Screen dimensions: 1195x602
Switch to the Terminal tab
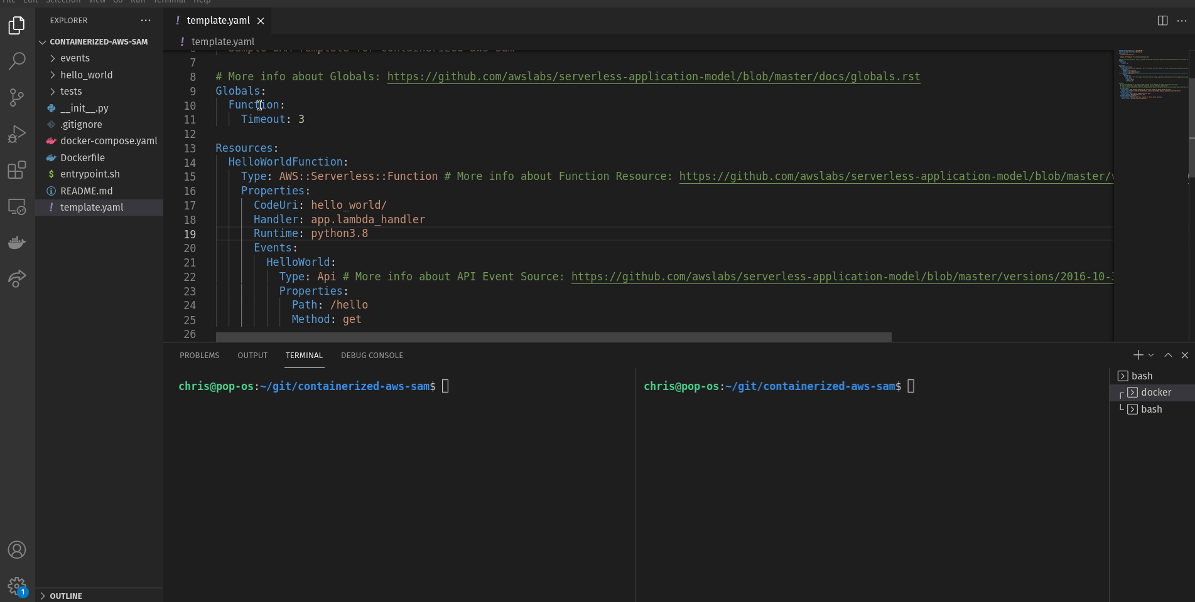[304, 355]
